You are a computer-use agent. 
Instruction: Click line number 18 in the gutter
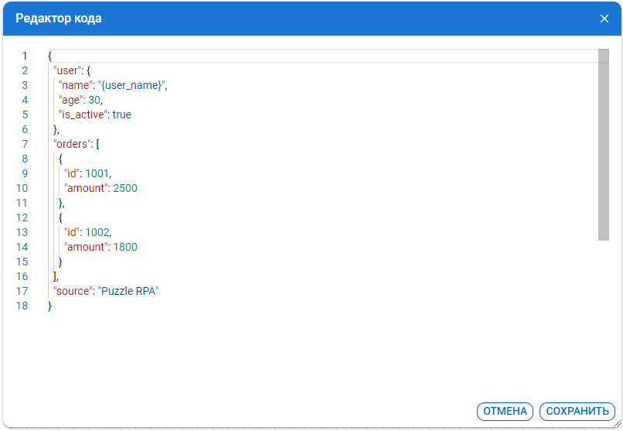pos(22,306)
